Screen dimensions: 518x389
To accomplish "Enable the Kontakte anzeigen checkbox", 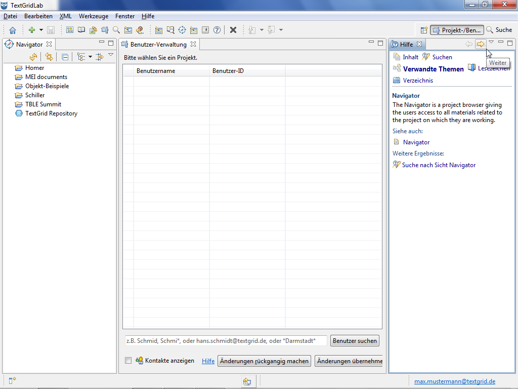I will pyautogui.click(x=128, y=361).
